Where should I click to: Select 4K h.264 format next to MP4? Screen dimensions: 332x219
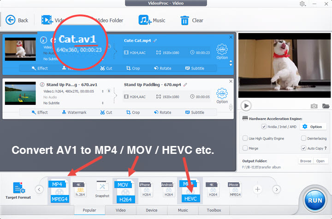pyautogui.click(x=80, y=189)
